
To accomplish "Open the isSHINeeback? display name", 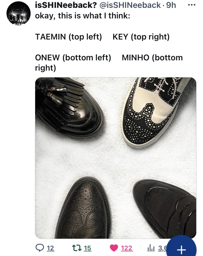I will coord(66,5).
